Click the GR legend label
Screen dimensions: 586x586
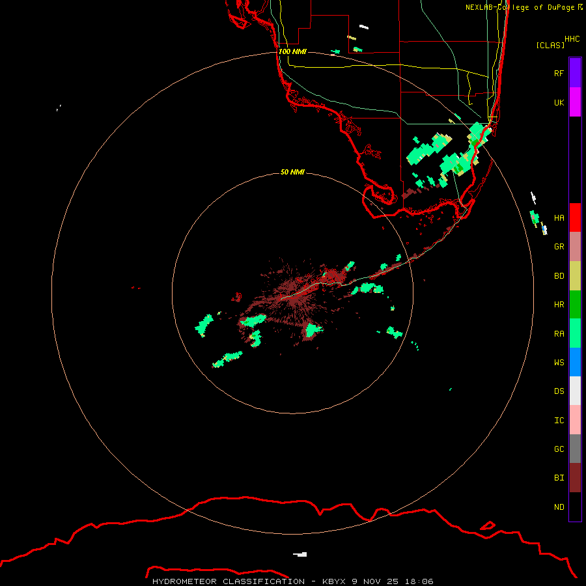tap(559, 247)
